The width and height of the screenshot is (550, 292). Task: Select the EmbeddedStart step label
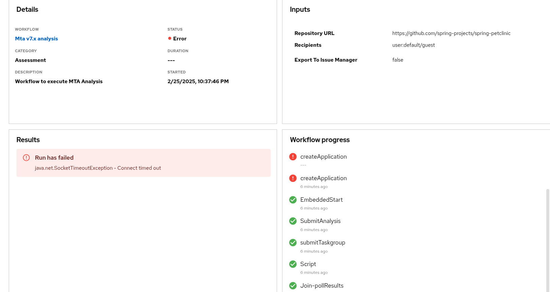(x=321, y=200)
